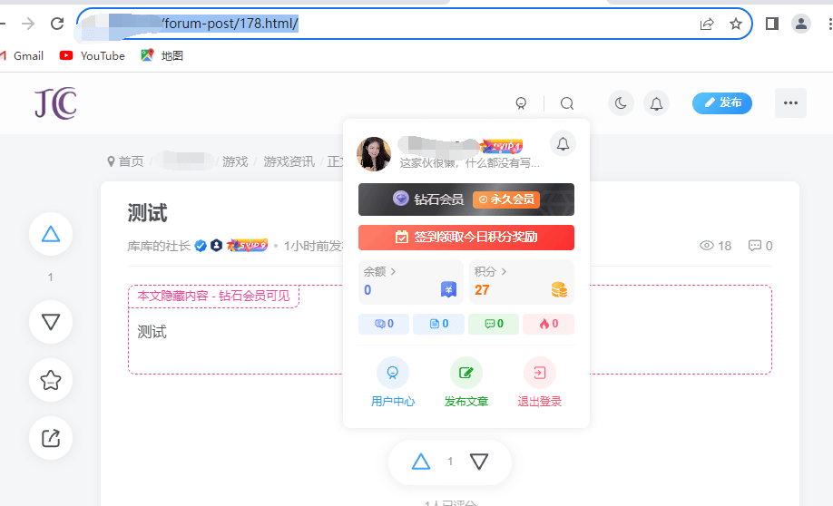Click 签到领取今日积分奖励 check-in button
The height and width of the screenshot is (506, 833).
click(465, 237)
